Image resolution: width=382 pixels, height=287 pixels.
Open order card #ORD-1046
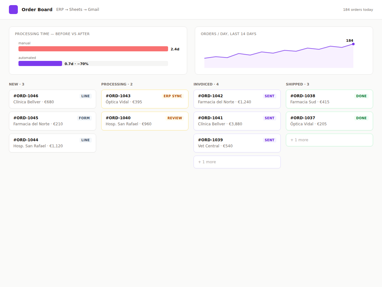(53, 99)
